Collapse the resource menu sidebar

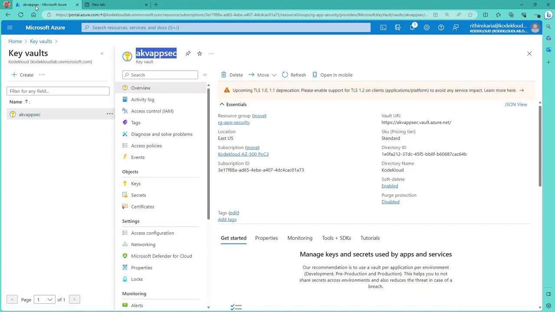pos(205,75)
